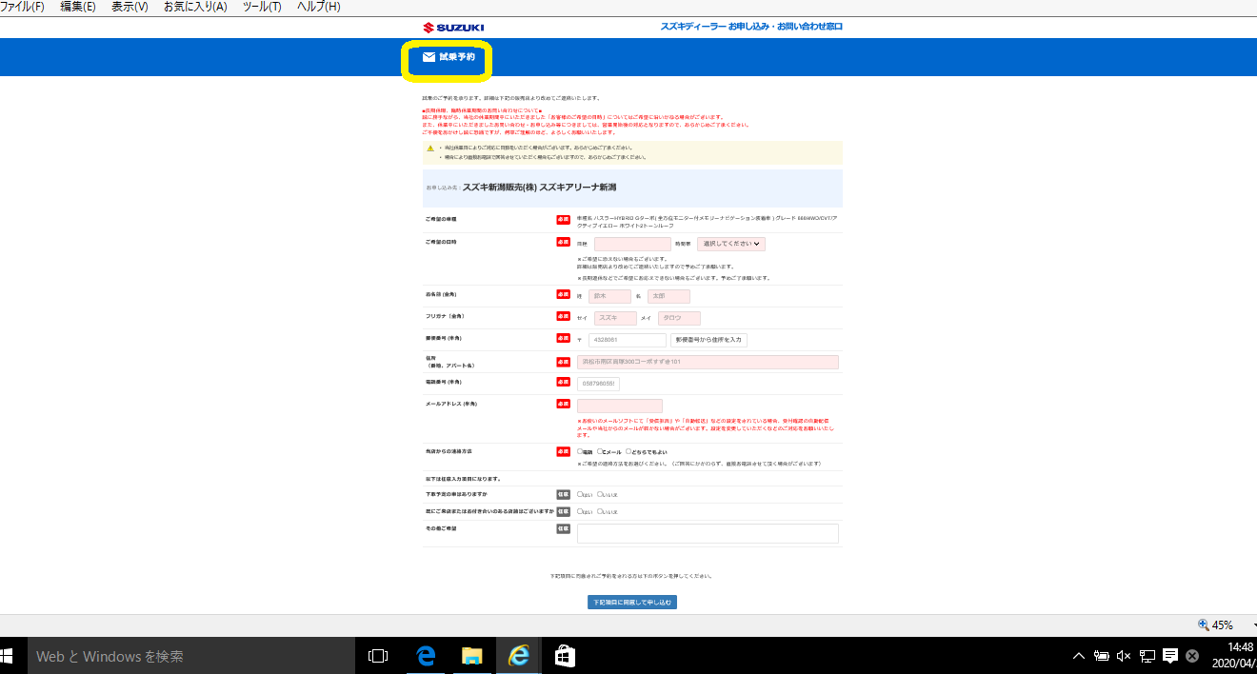Click the grey 任意 badge for その他ご希望

pos(563,528)
